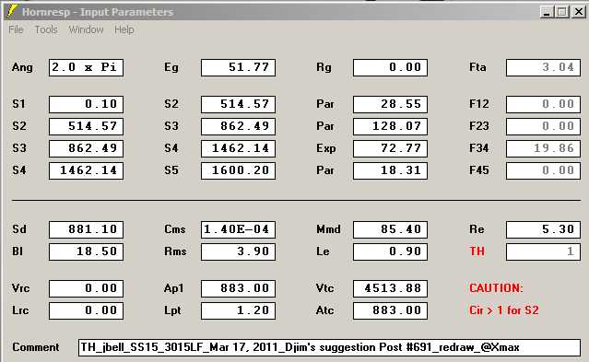
Task: Select the Vtc field showing 4513.88
Action: pos(390,288)
